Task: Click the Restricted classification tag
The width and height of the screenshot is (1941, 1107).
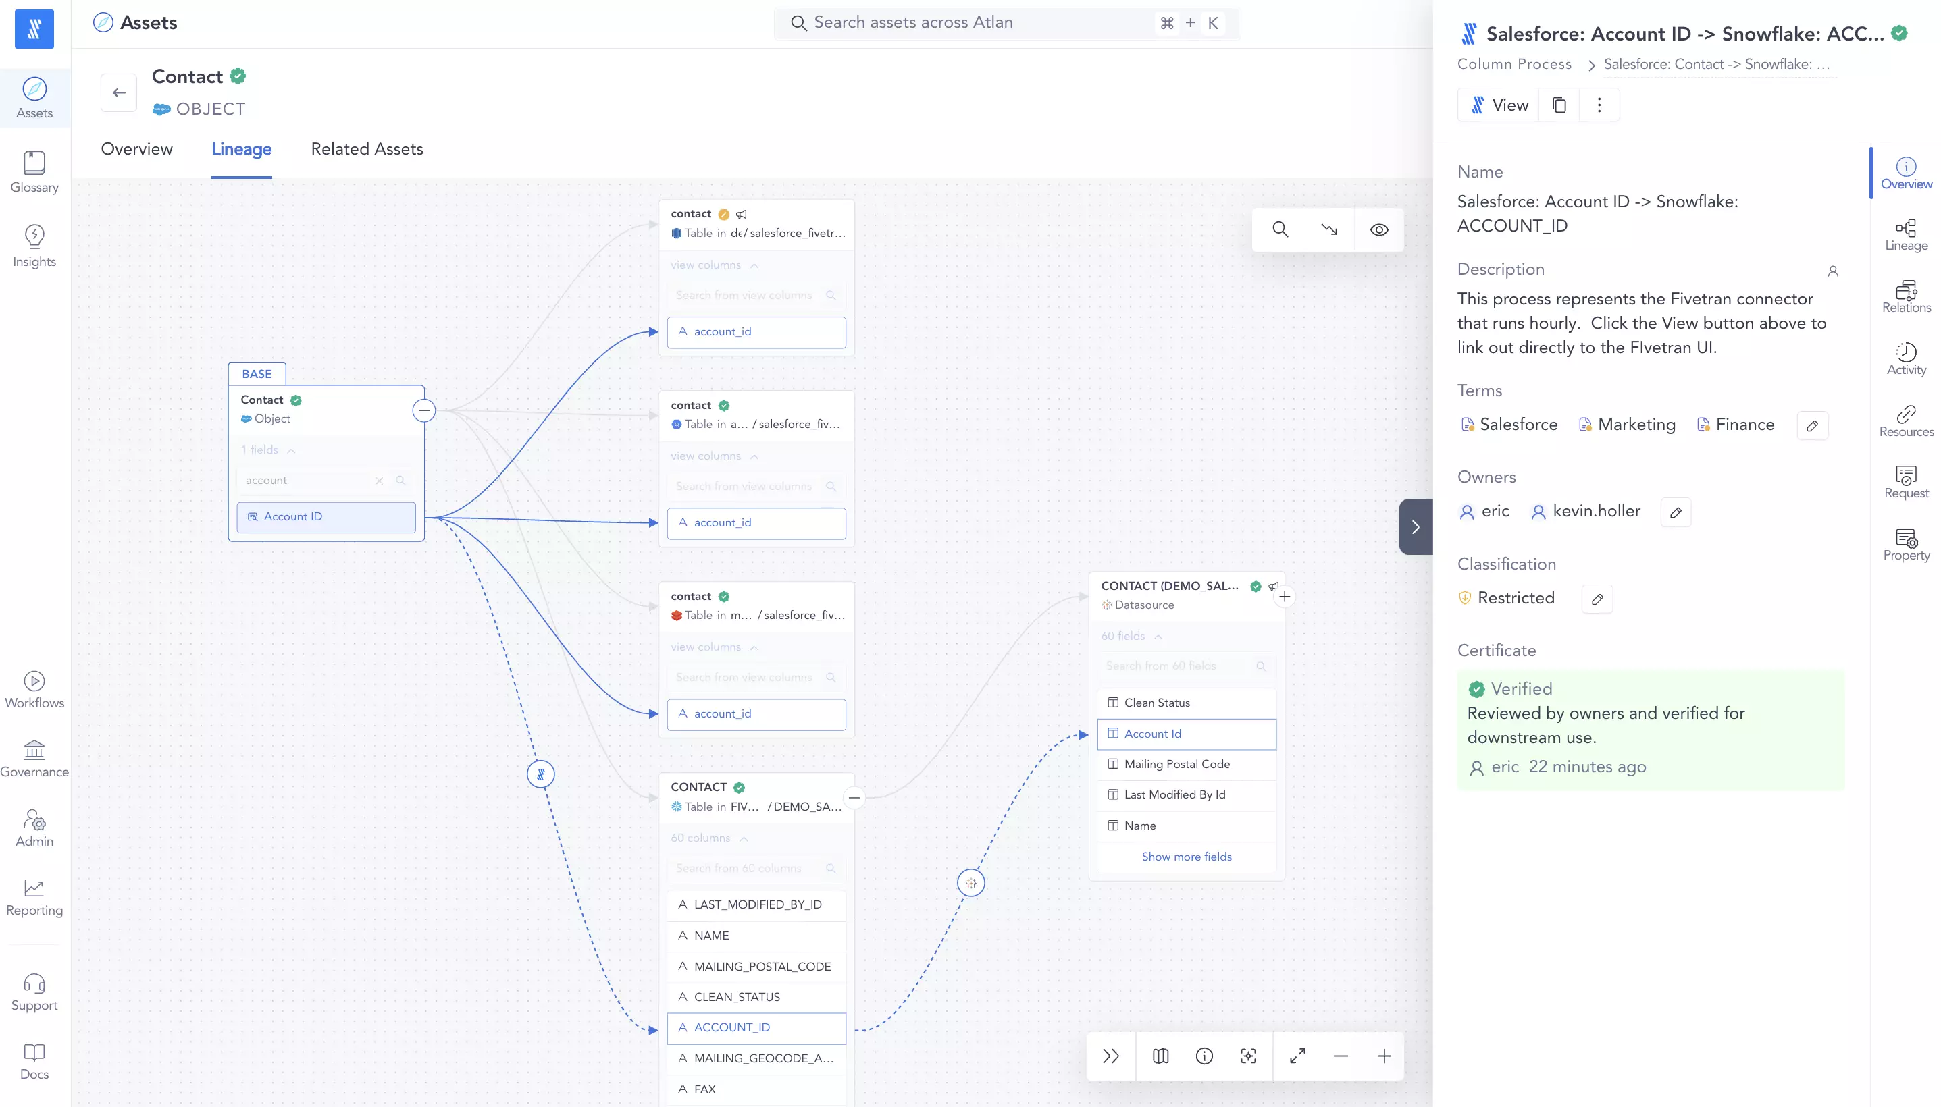Action: click(x=1507, y=598)
